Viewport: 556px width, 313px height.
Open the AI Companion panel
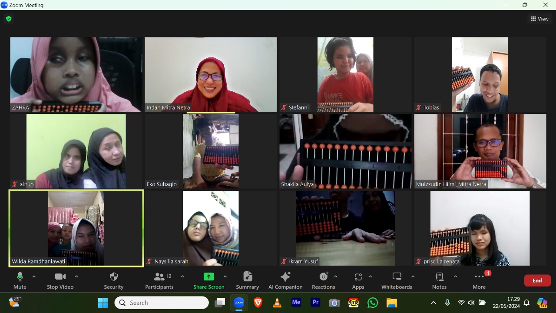(x=285, y=280)
